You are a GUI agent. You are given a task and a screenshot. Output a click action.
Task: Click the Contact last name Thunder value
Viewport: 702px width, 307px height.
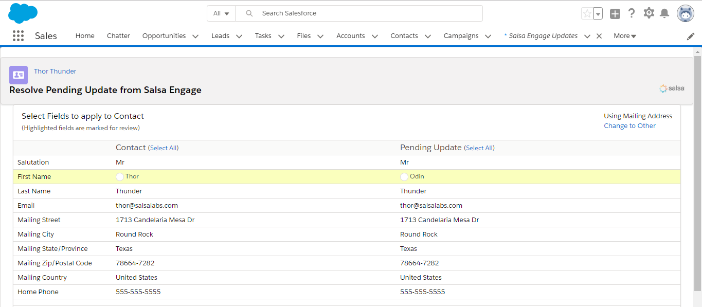[x=129, y=191]
